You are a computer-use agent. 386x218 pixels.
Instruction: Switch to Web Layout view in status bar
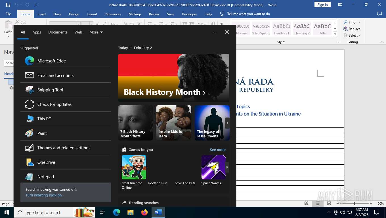[x=329, y=204]
